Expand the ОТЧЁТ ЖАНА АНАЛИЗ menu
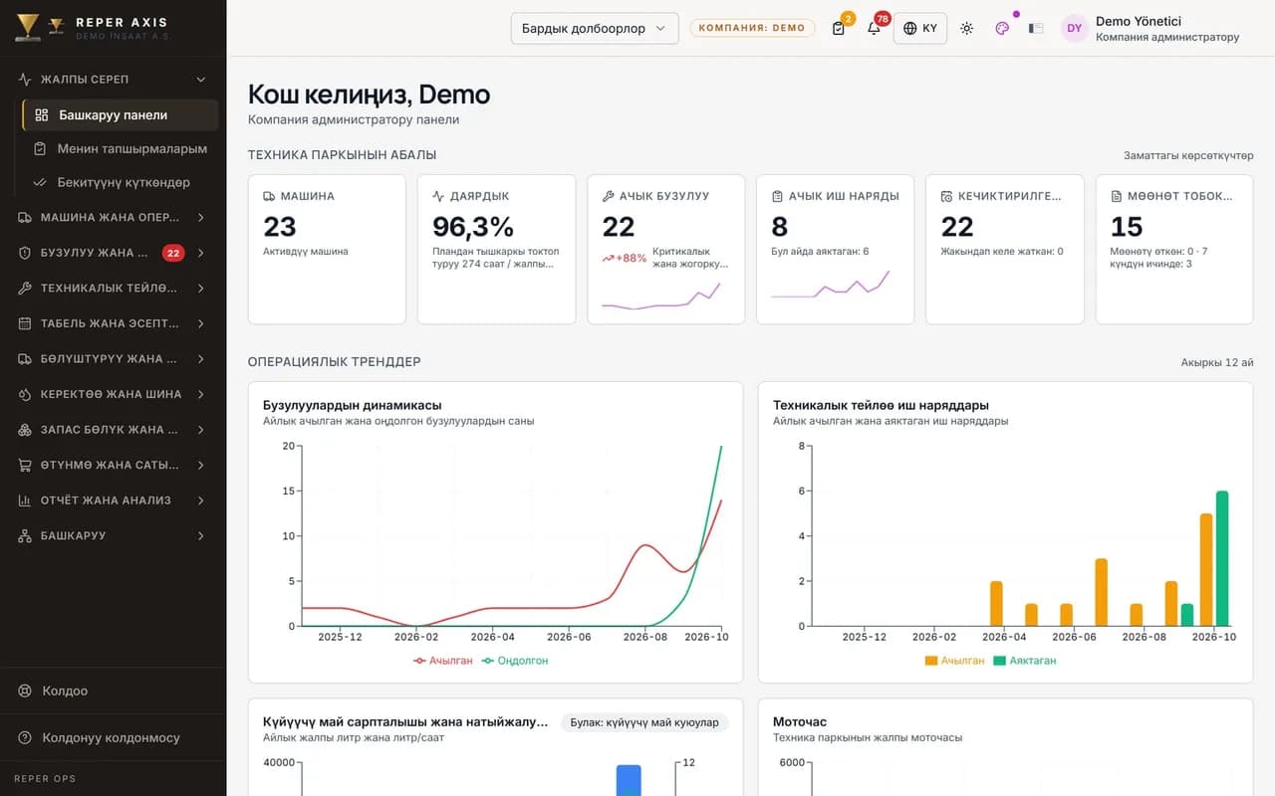Viewport: 1275px width, 796px height. pyautogui.click(x=113, y=500)
